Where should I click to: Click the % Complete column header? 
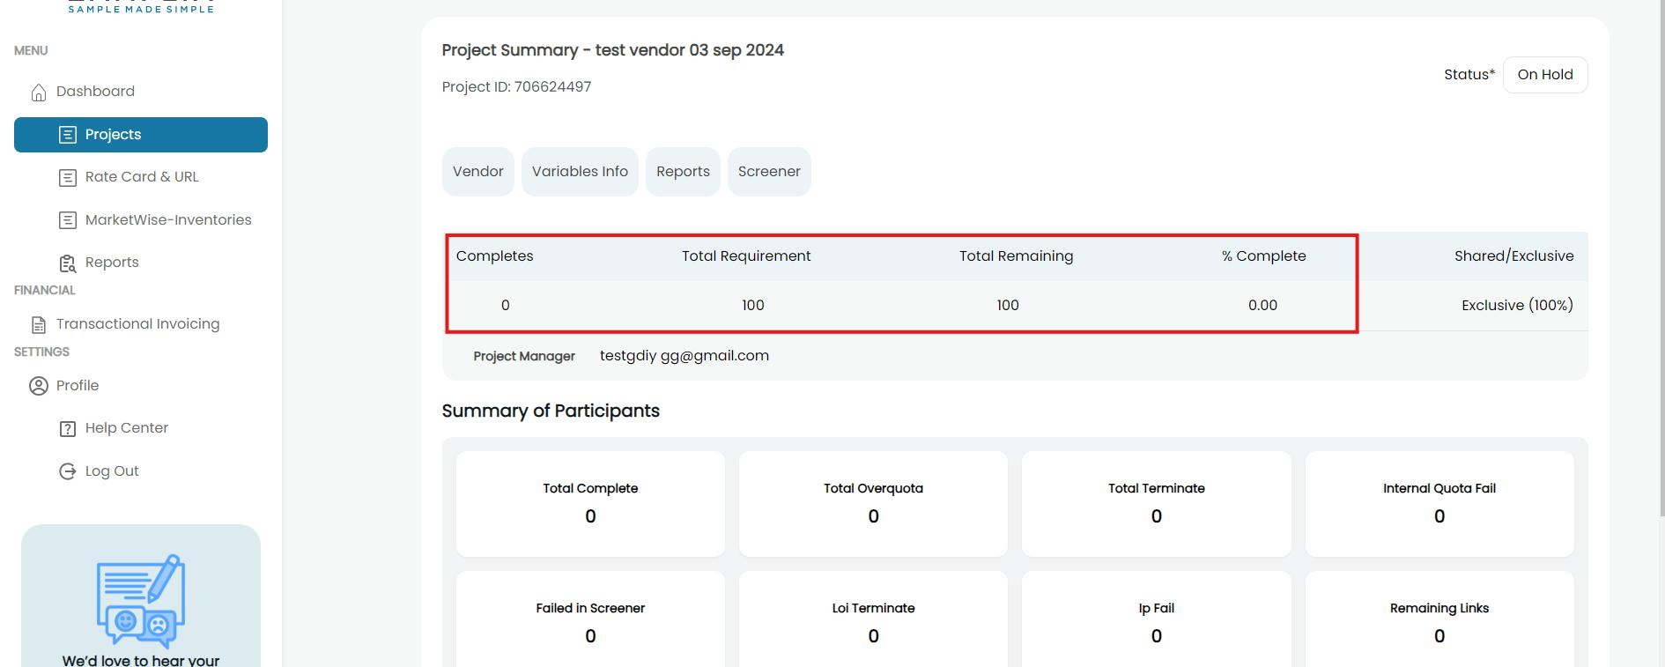point(1263,256)
